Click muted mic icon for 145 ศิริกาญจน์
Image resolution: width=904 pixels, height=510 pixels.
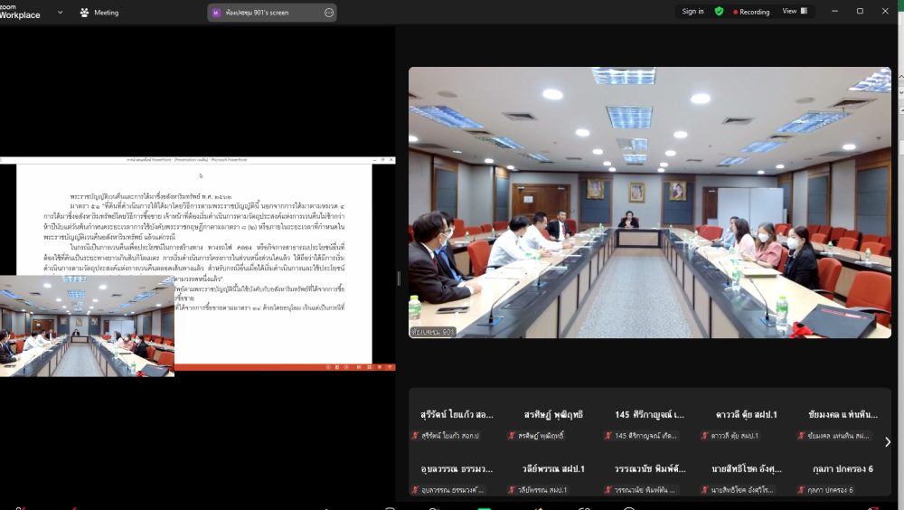click(608, 436)
